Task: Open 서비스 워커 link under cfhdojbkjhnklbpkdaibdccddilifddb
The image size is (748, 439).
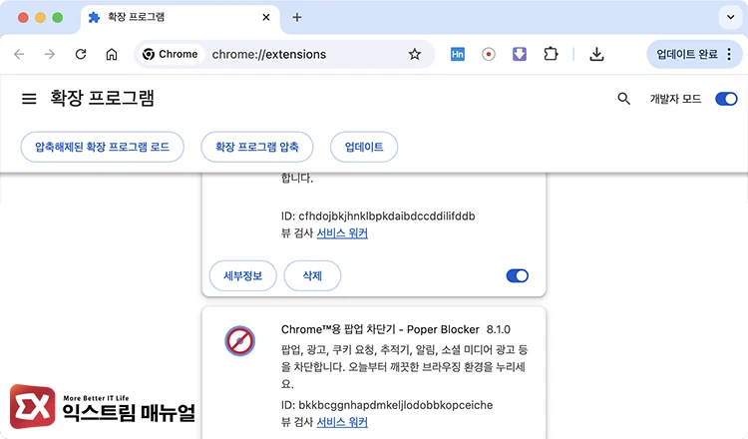Action: (x=342, y=232)
